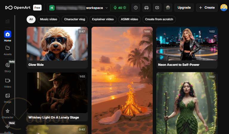Click the Create button
The width and height of the screenshot is (229, 134).
pos(207,7)
